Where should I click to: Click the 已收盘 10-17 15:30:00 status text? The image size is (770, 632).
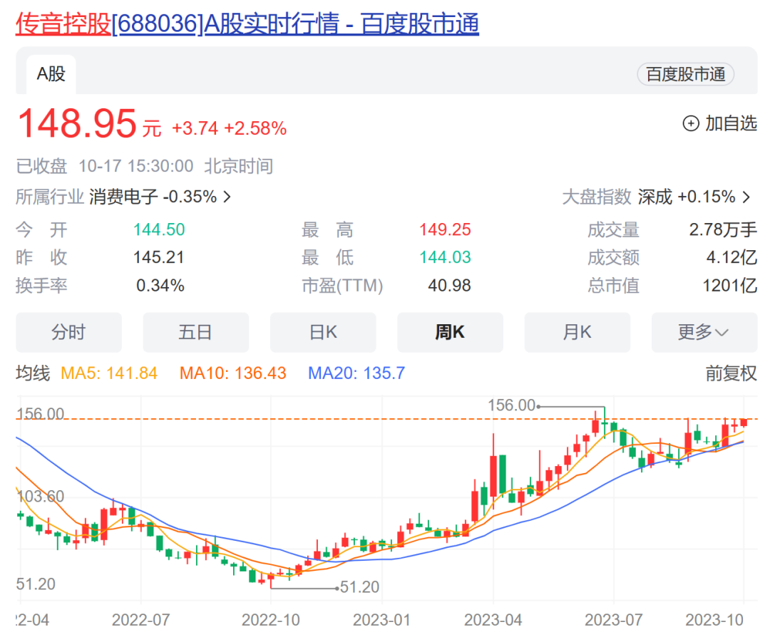click(x=144, y=166)
